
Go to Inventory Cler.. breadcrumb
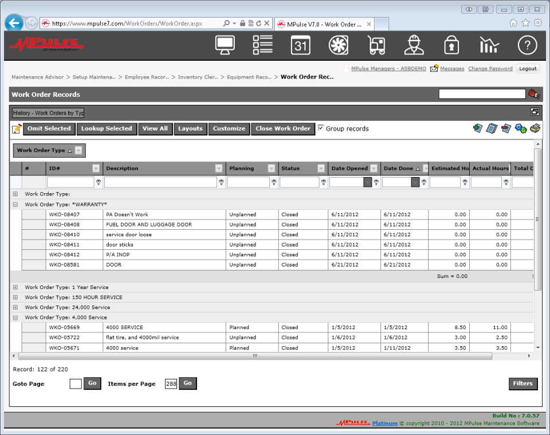point(198,77)
